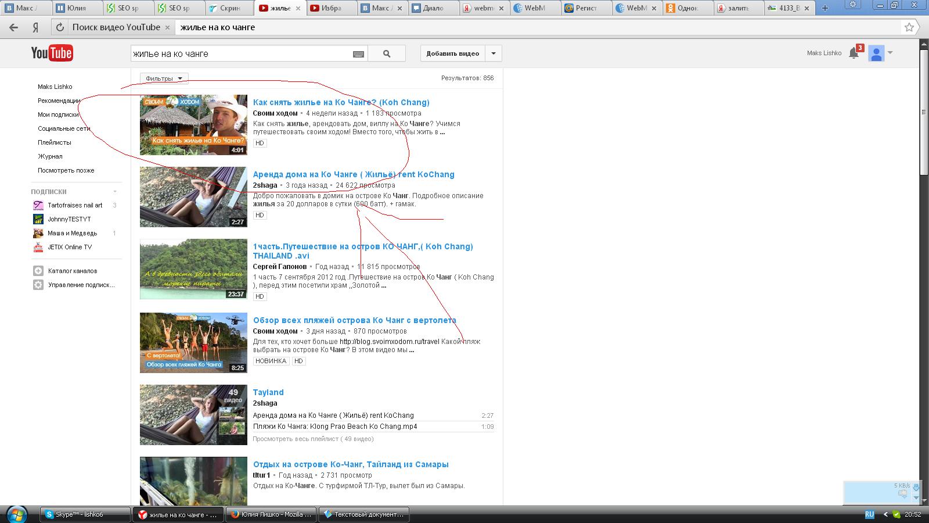
Task: Click the Yandex "Я" home button
Action: (x=35, y=27)
